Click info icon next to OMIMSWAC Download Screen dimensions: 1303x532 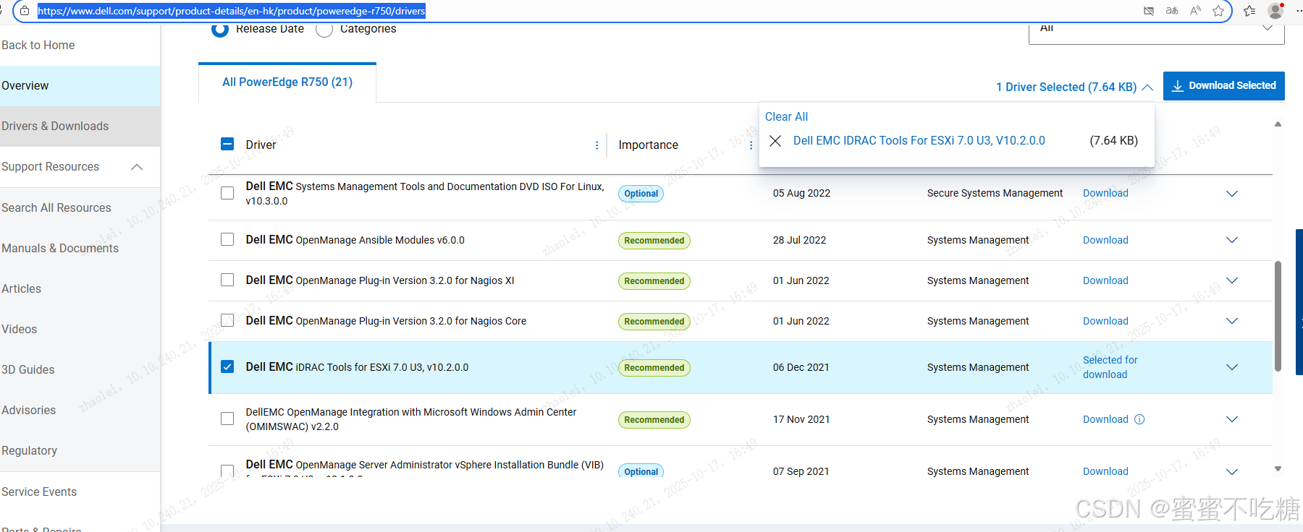[x=1139, y=419]
